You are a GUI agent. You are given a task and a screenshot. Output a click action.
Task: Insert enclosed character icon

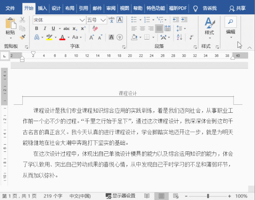coord(120,37)
